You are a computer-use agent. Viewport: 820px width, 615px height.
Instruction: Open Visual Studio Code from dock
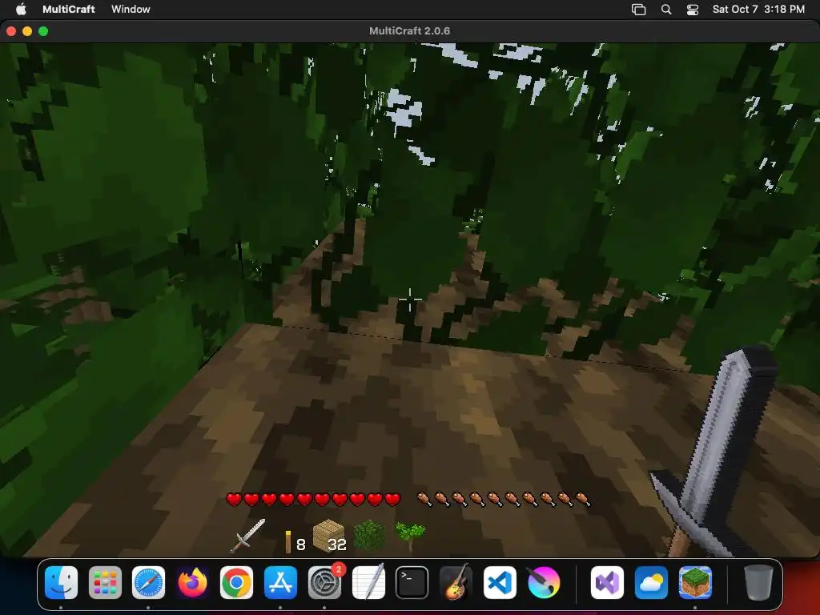500,582
